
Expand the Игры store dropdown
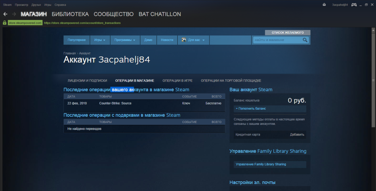(100, 40)
